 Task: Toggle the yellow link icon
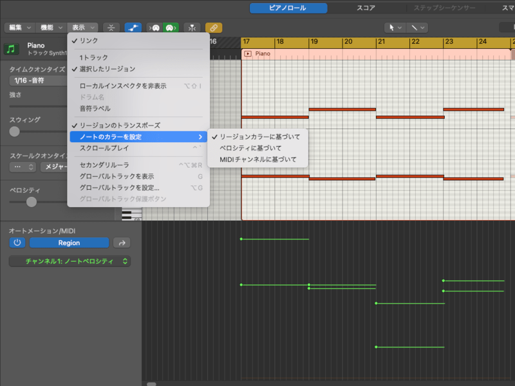click(x=214, y=28)
